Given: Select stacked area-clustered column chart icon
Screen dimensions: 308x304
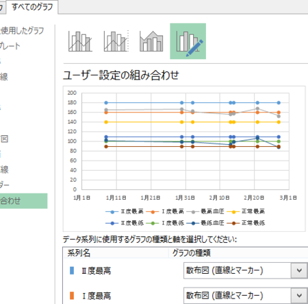Looking at the screenshot, I should 151,41.
